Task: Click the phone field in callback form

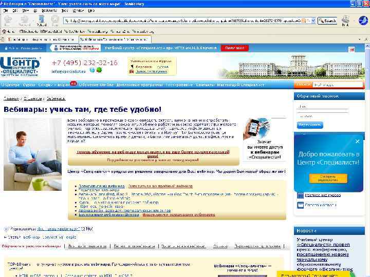Action: click(x=323, y=116)
